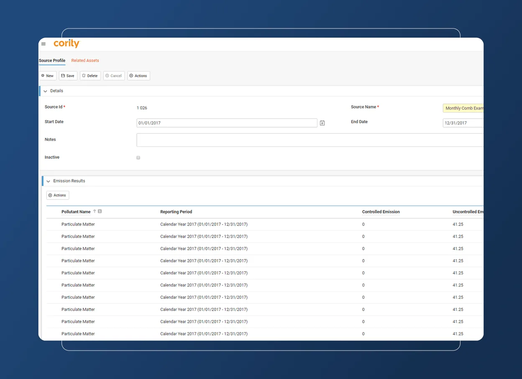Open the calendar picker for Start Date
522x379 pixels.
322,123
